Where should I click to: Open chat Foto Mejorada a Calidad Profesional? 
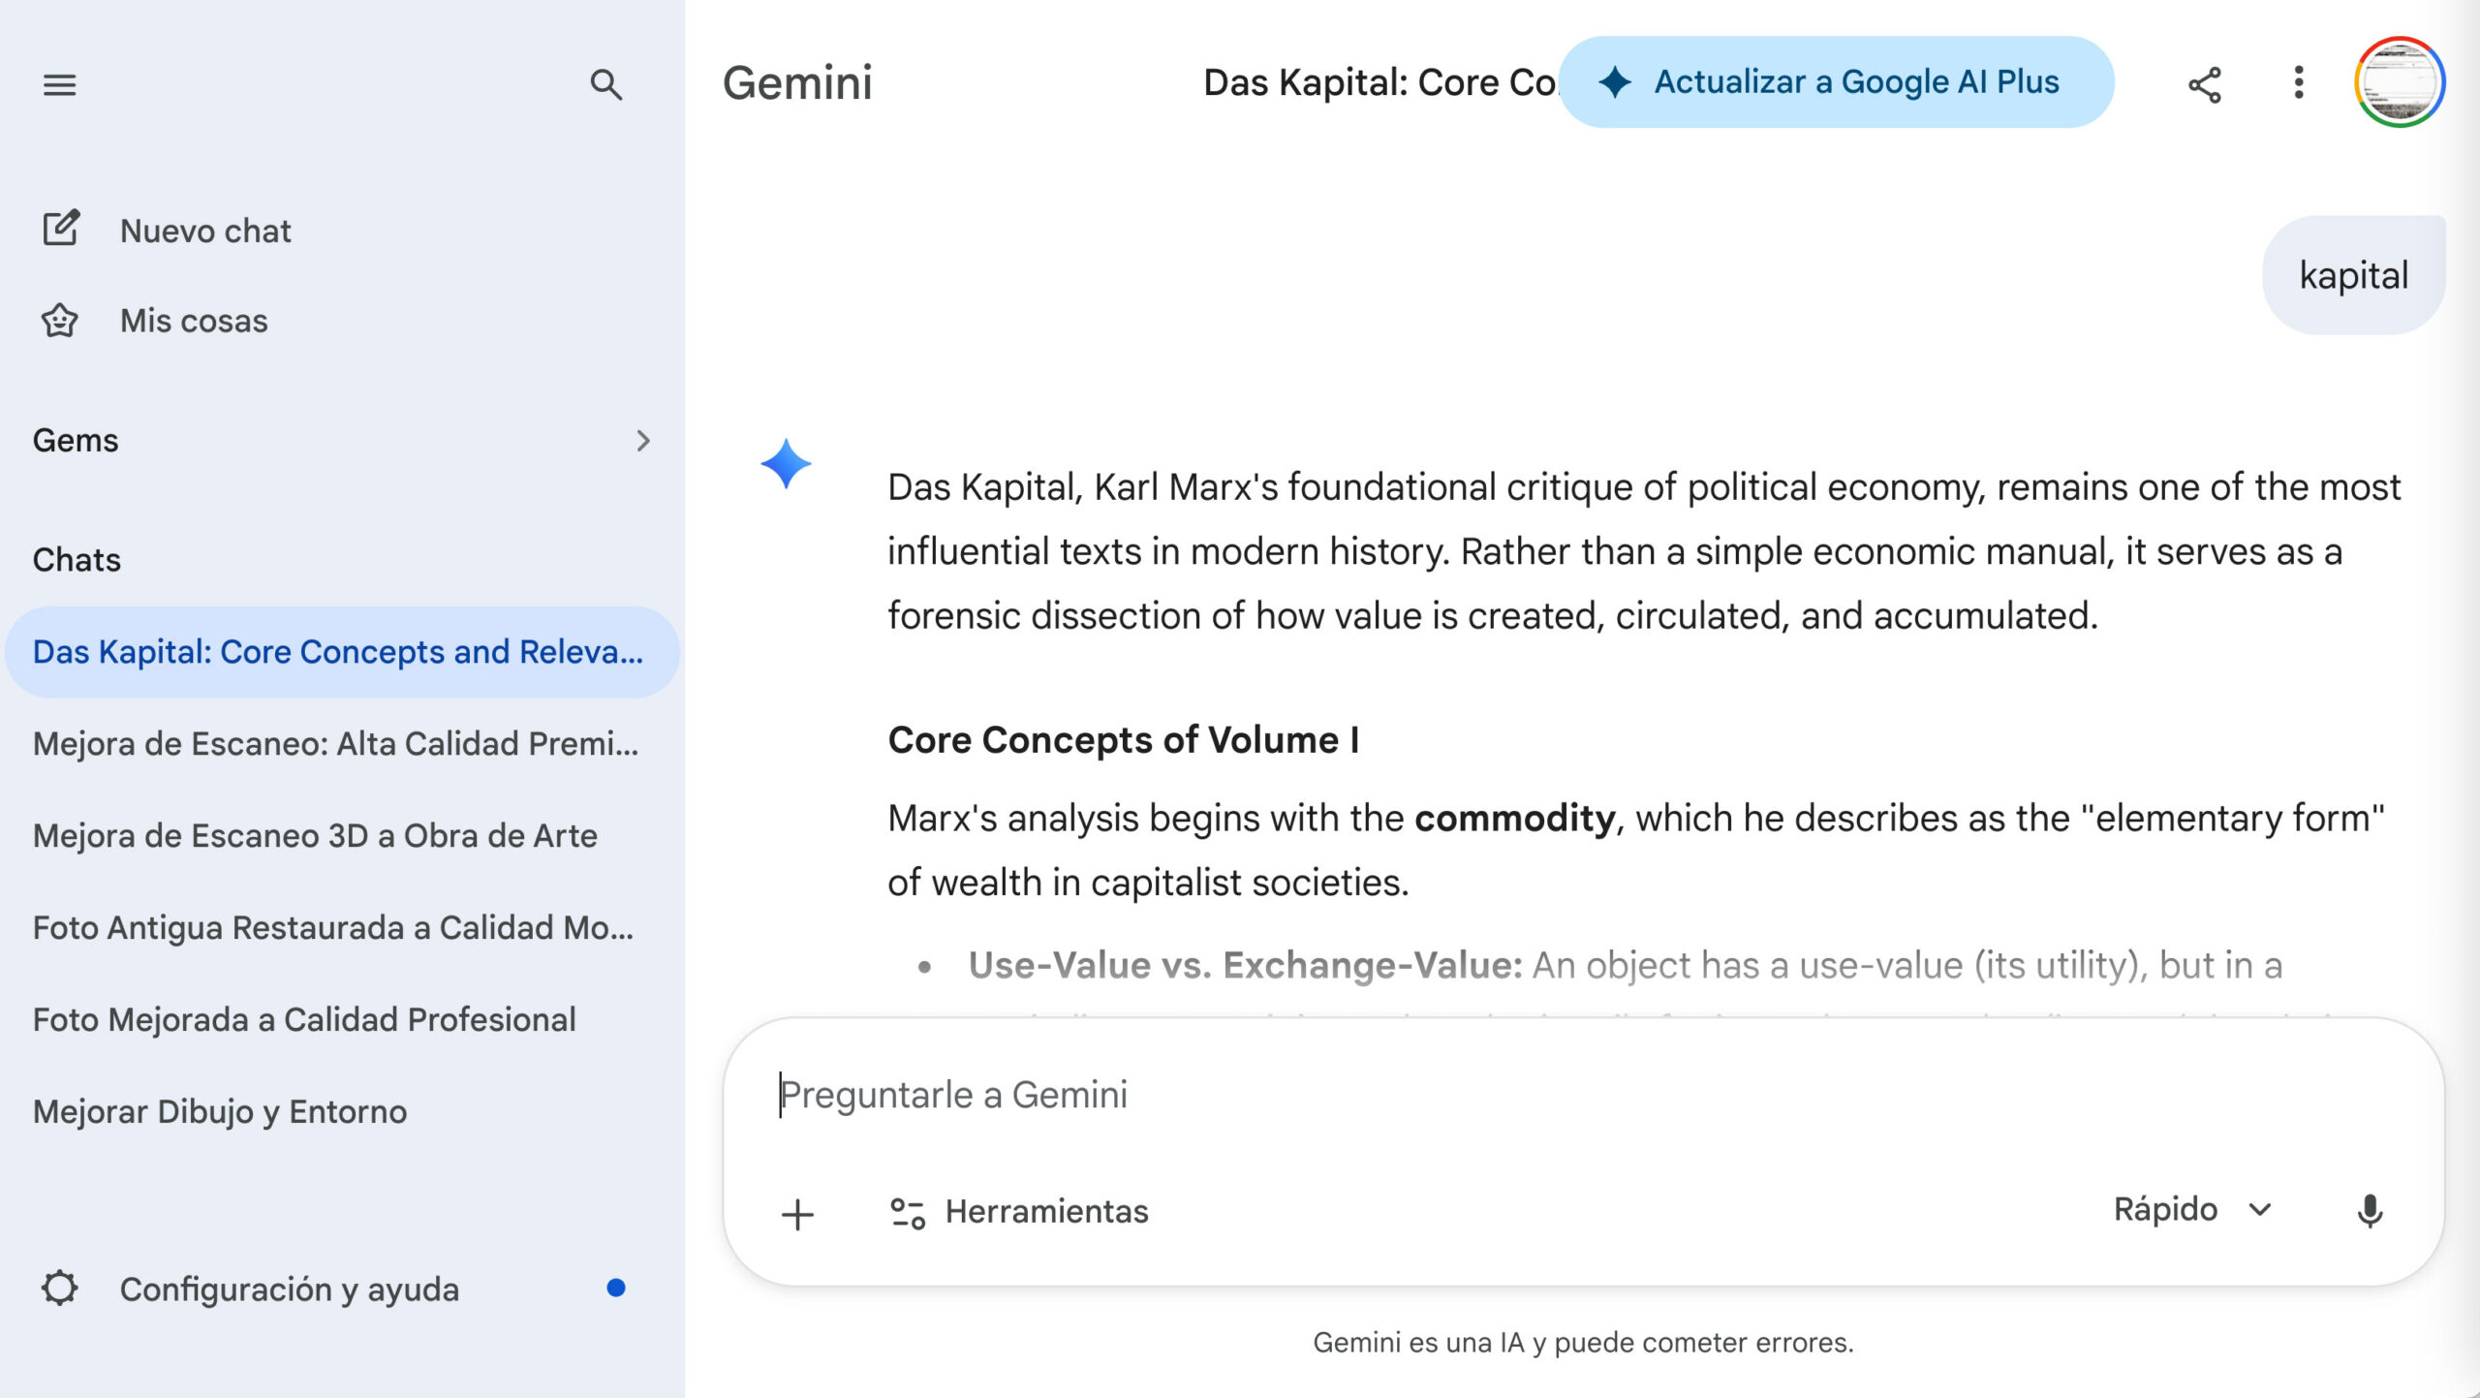coord(304,1019)
